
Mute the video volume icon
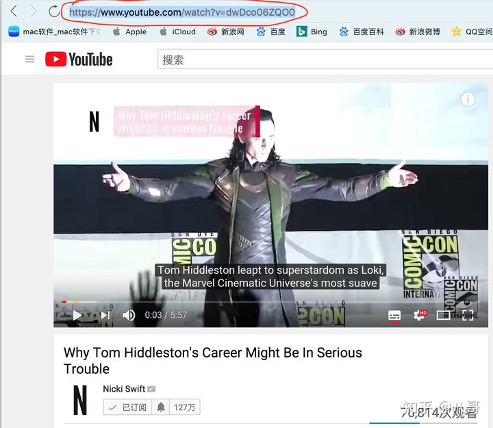129,315
